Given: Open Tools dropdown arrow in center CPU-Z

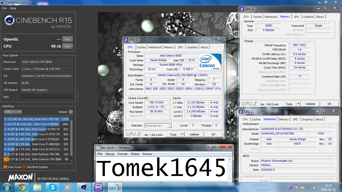Looking at the screenshot, I should pyautogui.click(x=182, y=134).
